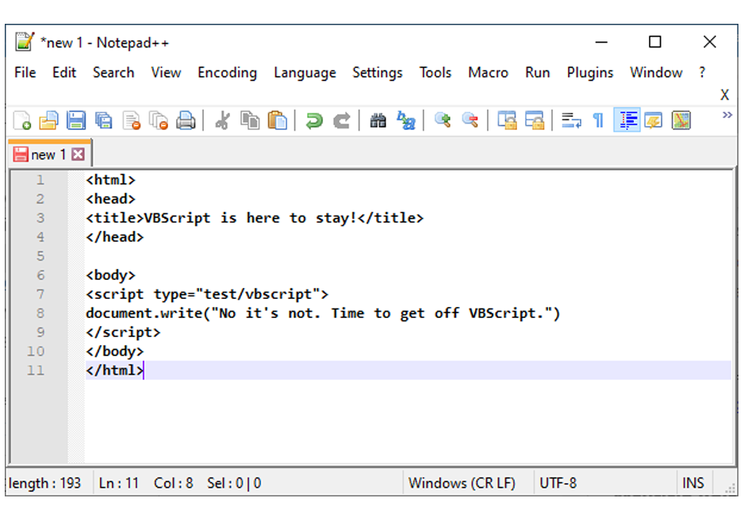Click 'length : 193' in status bar
This screenshot has height=521, width=744.
click(44, 483)
